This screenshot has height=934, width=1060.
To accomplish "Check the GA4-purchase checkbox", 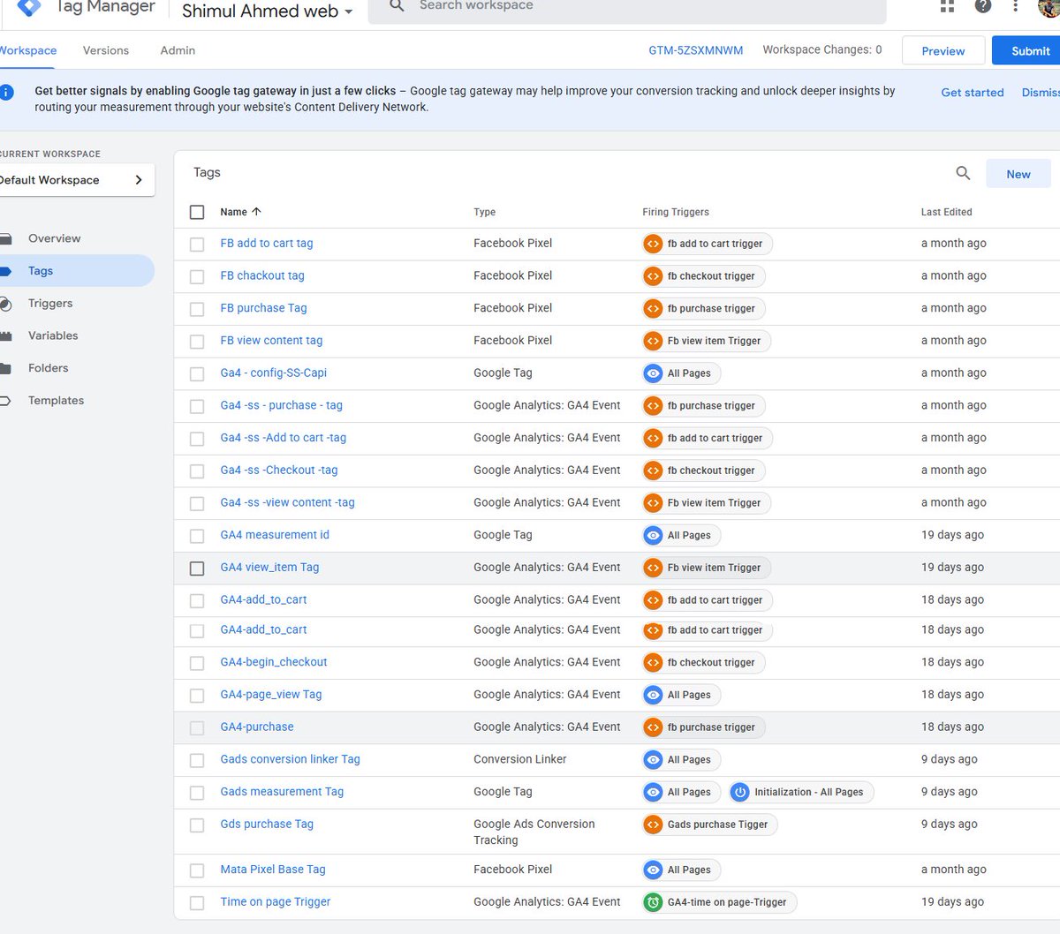I will [197, 728].
